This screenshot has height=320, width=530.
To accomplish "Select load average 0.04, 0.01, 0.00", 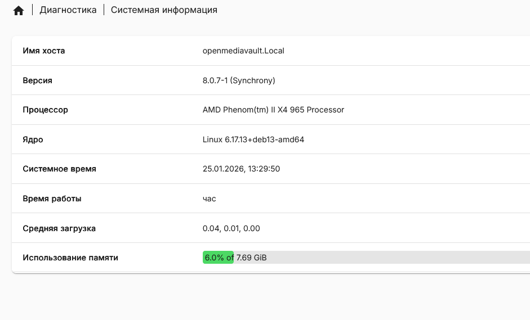I will [231, 228].
